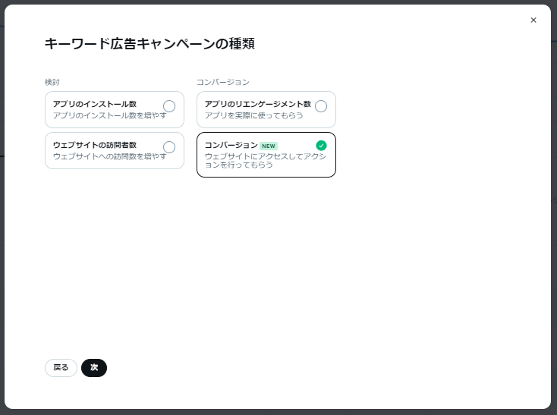Screen dimensions: 557x415
Task: Click the 検討 section label
Action: [52, 82]
